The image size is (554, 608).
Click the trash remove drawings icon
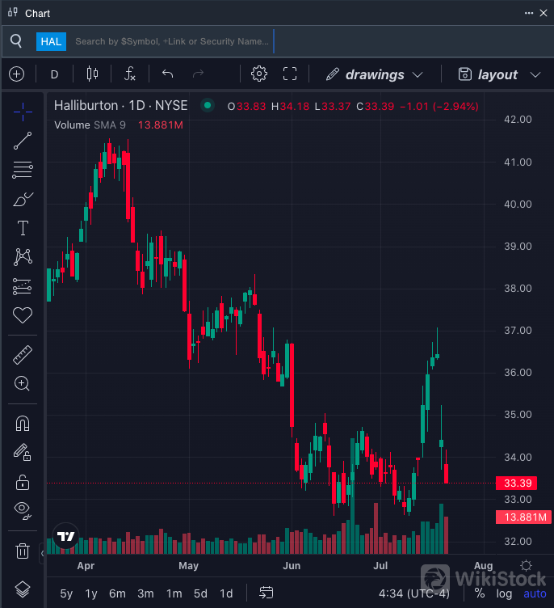tap(23, 551)
